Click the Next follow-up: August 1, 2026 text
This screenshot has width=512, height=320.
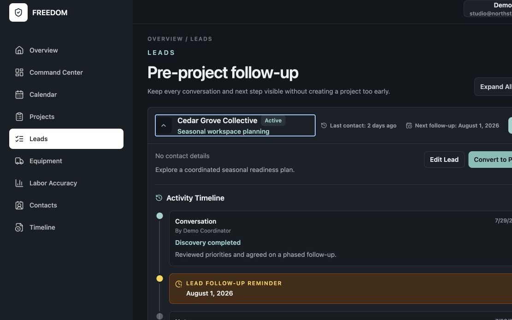pos(457,125)
